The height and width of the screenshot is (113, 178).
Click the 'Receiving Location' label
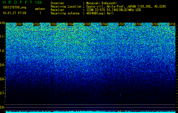(x=66, y=6)
